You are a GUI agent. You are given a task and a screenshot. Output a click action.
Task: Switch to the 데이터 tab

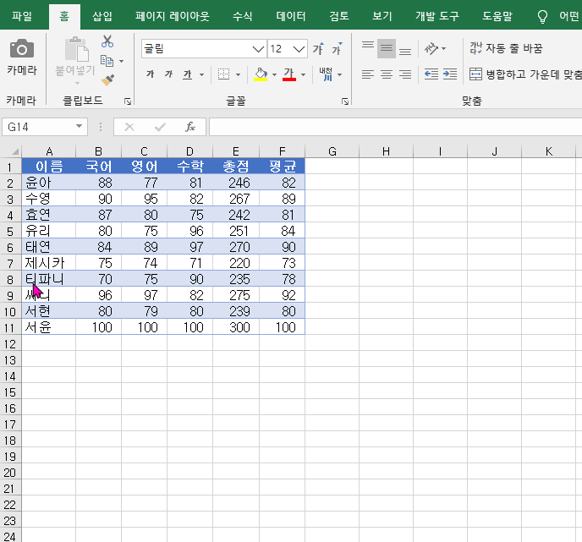tap(291, 16)
